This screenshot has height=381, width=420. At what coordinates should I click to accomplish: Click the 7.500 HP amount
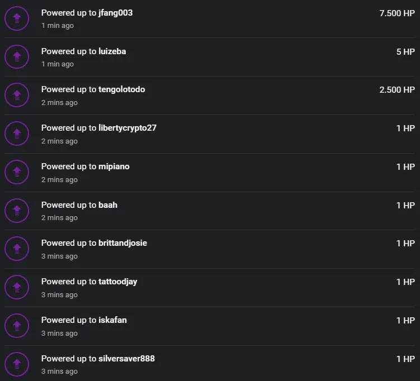[x=397, y=13]
